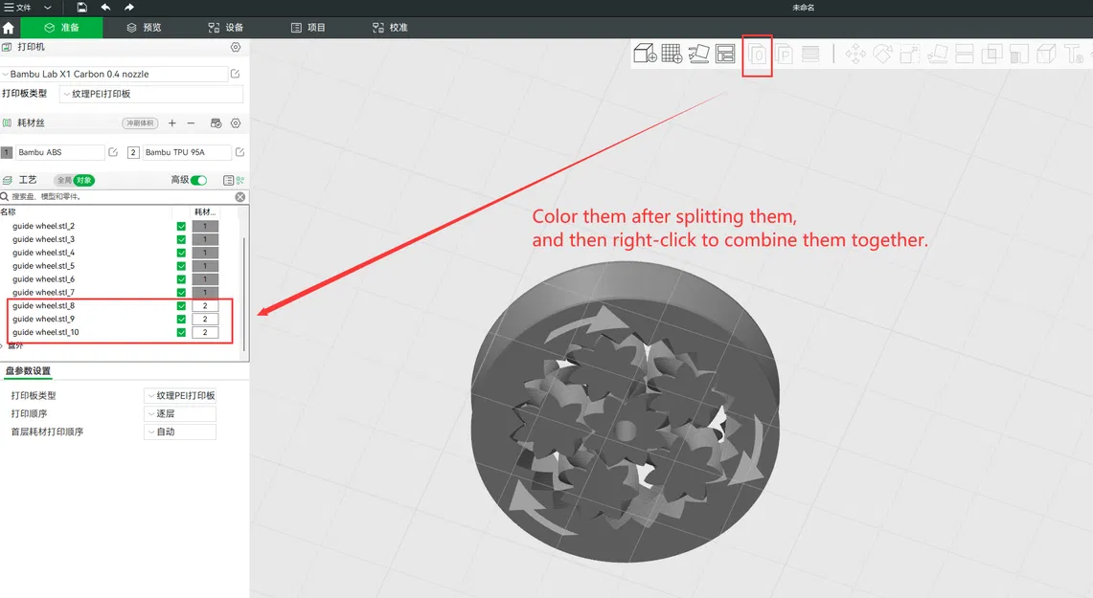Screen dimensions: 1093x598
Task: Change filament number for guide wheel.stl_7
Action: [205, 293]
